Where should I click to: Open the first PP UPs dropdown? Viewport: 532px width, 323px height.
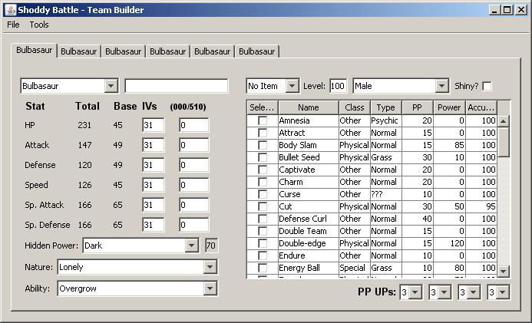click(411, 292)
